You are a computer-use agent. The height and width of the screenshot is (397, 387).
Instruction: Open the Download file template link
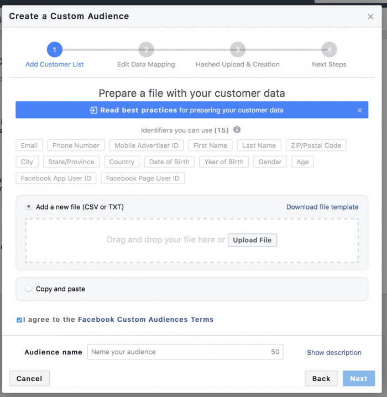(322, 207)
